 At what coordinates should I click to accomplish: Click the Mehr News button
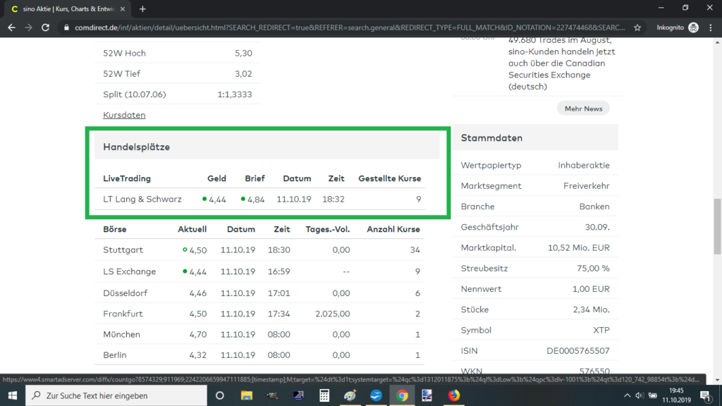pyautogui.click(x=583, y=109)
